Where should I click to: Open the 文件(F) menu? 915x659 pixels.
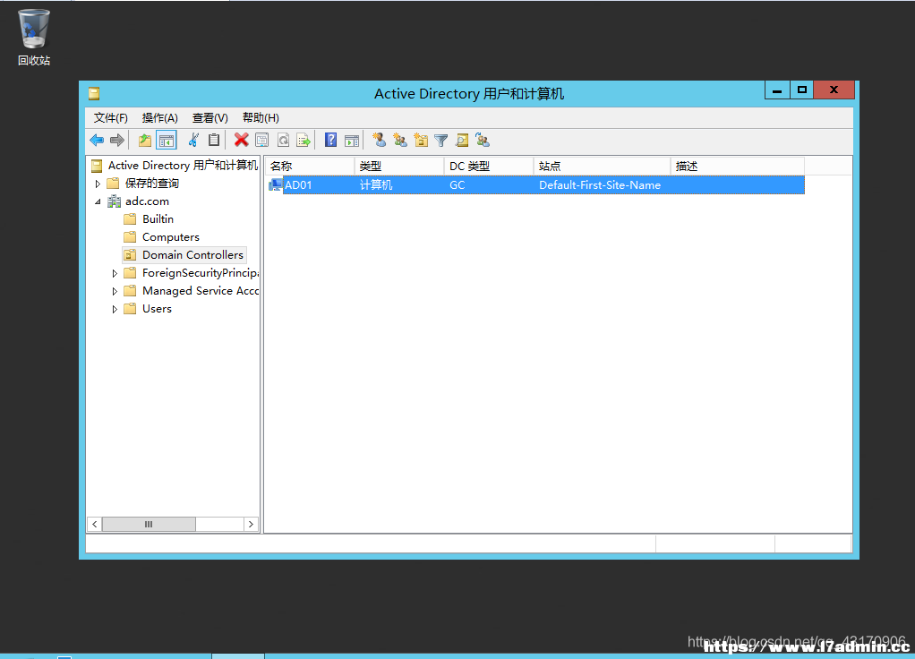(111, 118)
